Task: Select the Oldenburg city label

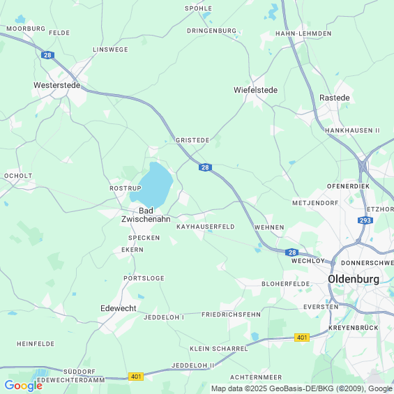Action: tap(354, 279)
